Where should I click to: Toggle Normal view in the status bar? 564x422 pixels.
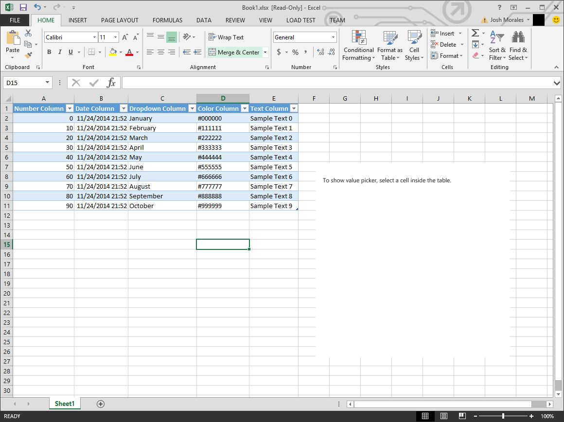coord(425,416)
